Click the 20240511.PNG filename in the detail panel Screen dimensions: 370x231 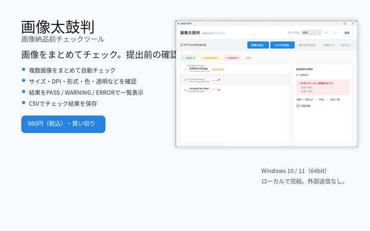coord(304,69)
